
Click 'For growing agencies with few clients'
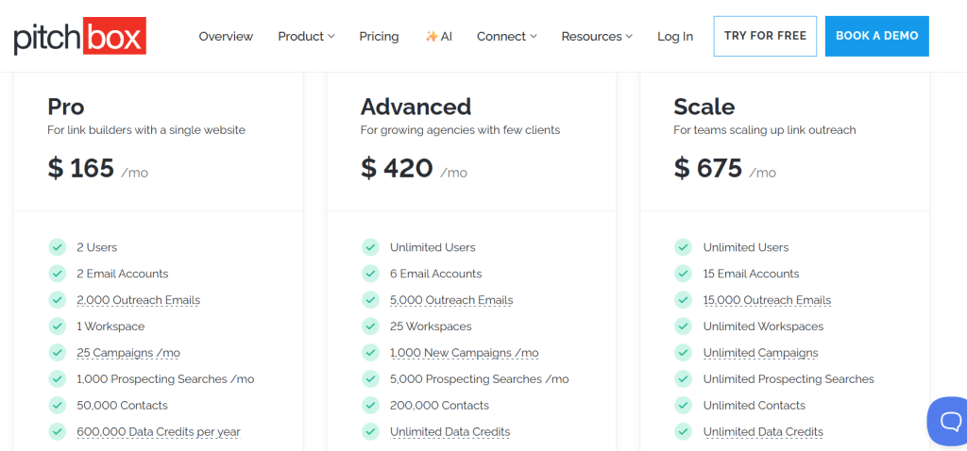[x=460, y=130]
